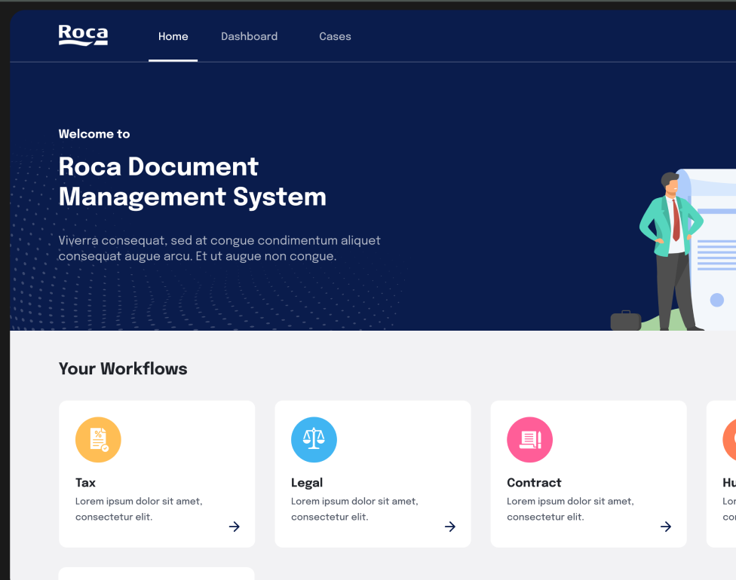Click the Roca logo
This screenshot has width=736, height=580.
coord(83,35)
